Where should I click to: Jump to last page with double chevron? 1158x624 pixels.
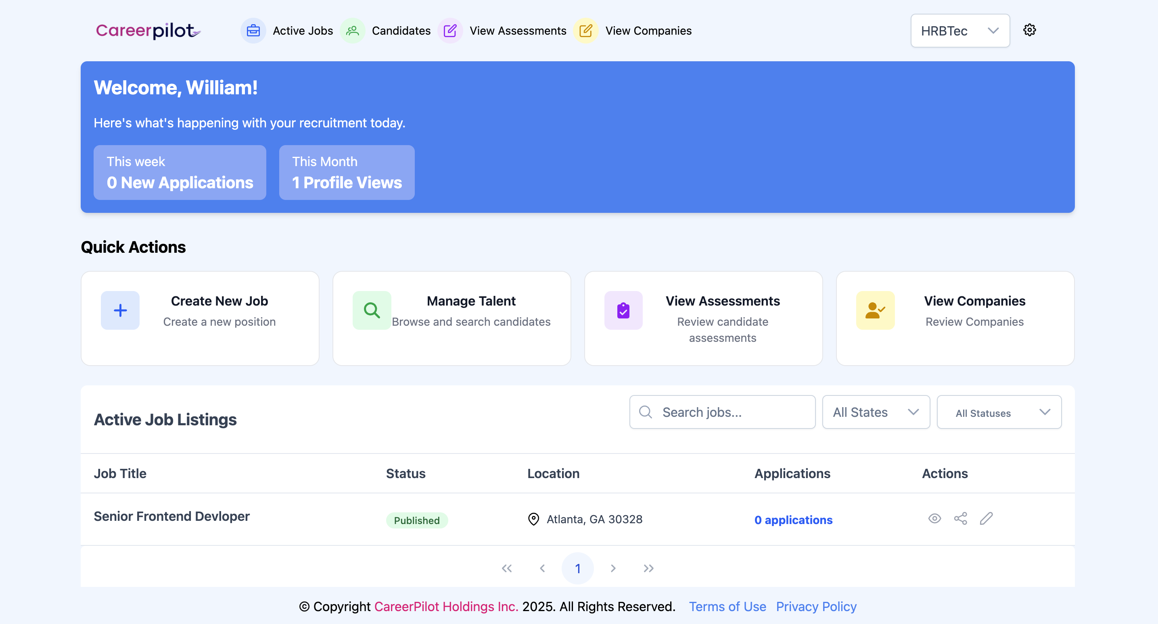(648, 568)
